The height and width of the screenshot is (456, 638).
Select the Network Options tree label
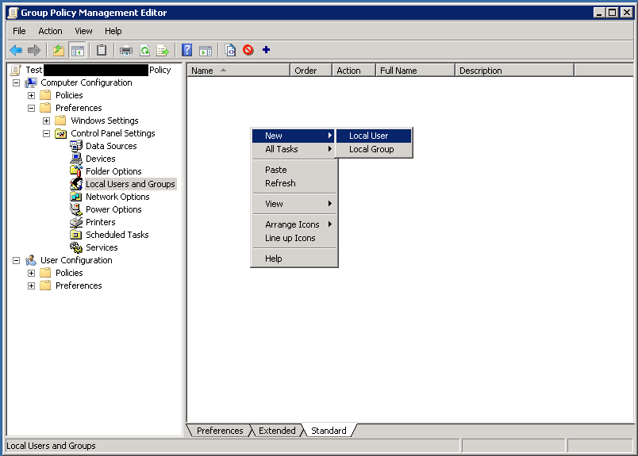[117, 197]
